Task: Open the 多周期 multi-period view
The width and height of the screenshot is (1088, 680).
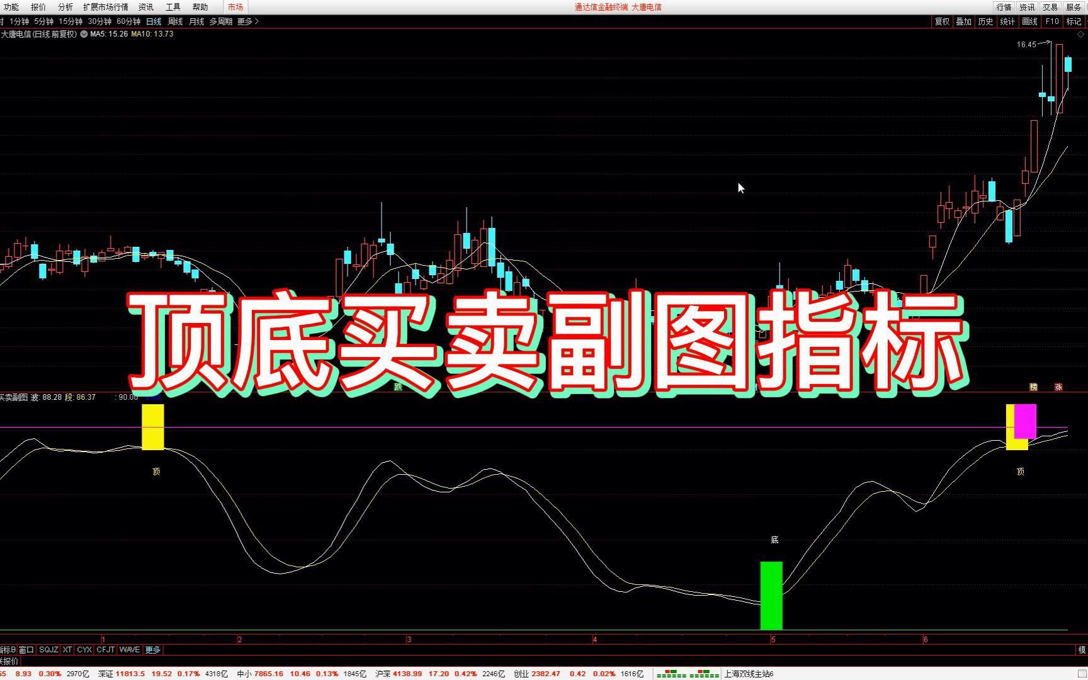Action: tap(220, 21)
